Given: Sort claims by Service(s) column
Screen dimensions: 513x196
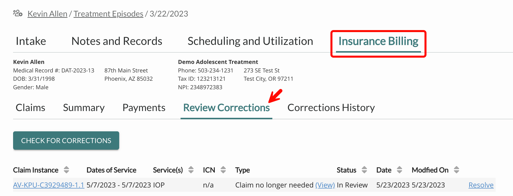Looking at the screenshot, I should 191,170.
